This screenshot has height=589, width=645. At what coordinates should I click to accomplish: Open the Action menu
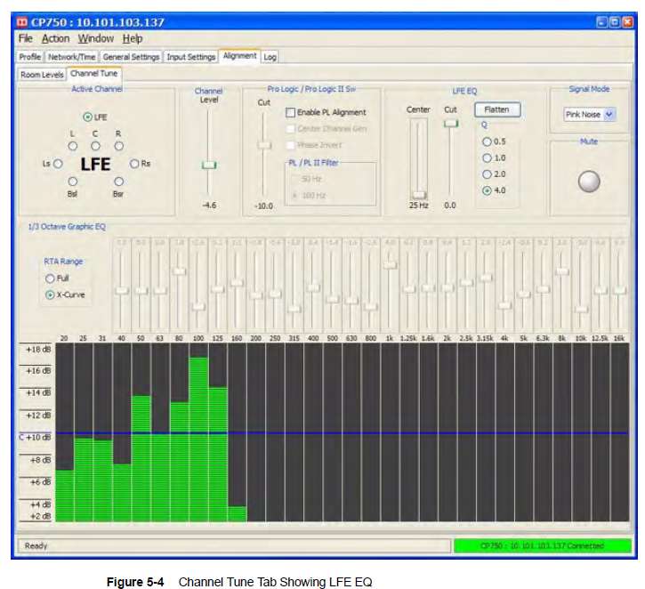pyautogui.click(x=55, y=38)
